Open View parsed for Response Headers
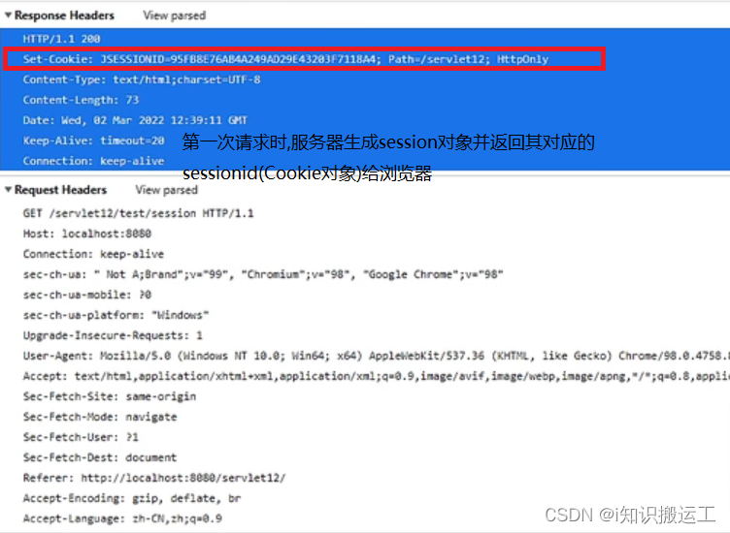Image resolution: width=730 pixels, height=533 pixels. (x=174, y=16)
